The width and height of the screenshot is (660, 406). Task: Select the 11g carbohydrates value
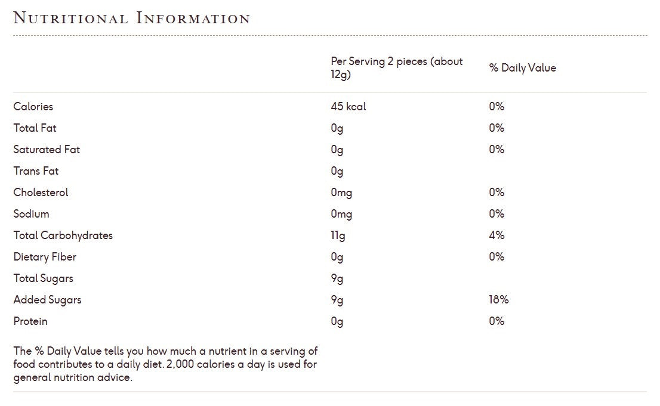coord(338,235)
